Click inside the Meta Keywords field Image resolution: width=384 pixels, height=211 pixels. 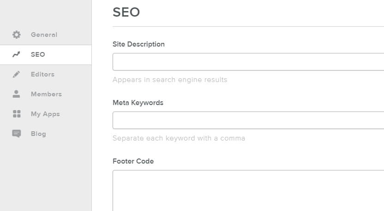pyautogui.click(x=248, y=120)
